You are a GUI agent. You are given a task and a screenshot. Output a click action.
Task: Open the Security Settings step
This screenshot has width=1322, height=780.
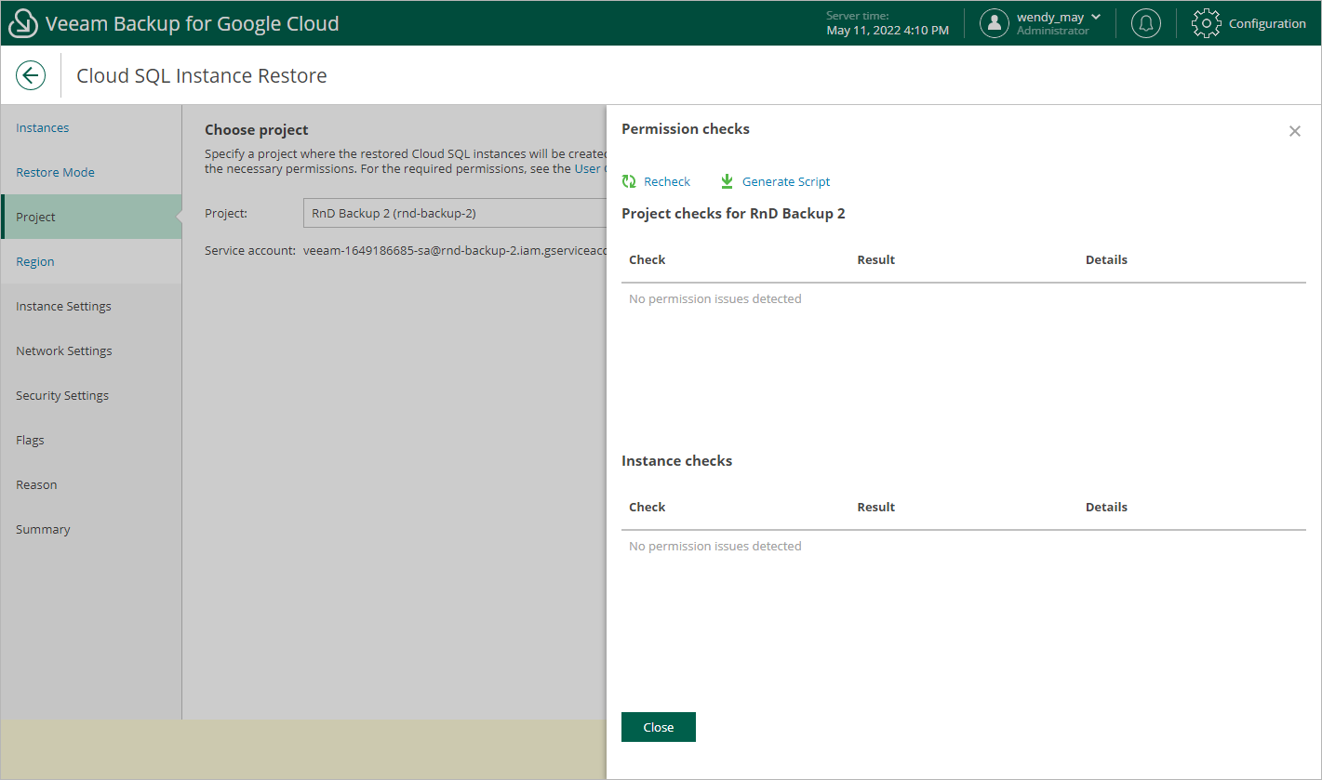[91, 395]
